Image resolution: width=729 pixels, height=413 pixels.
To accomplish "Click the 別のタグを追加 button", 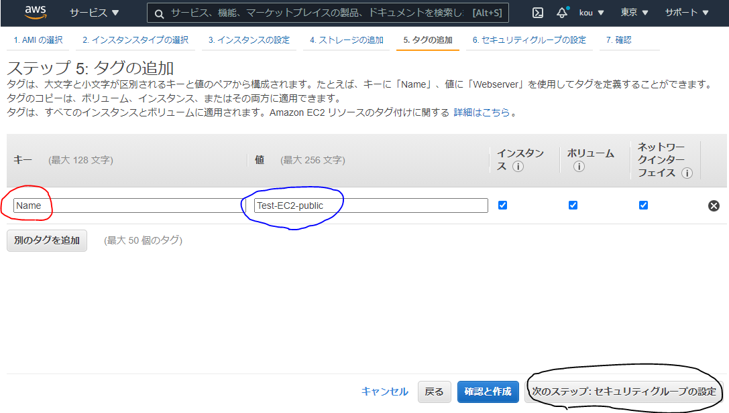I will point(47,240).
